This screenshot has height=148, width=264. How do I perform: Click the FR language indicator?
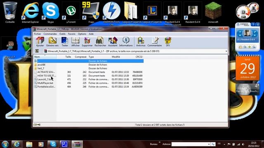tap(219, 144)
